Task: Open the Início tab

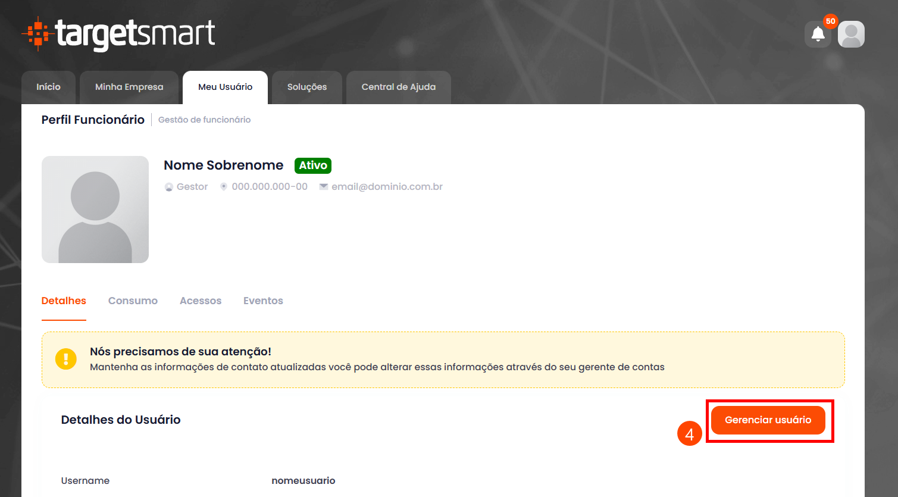Action: click(48, 87)
